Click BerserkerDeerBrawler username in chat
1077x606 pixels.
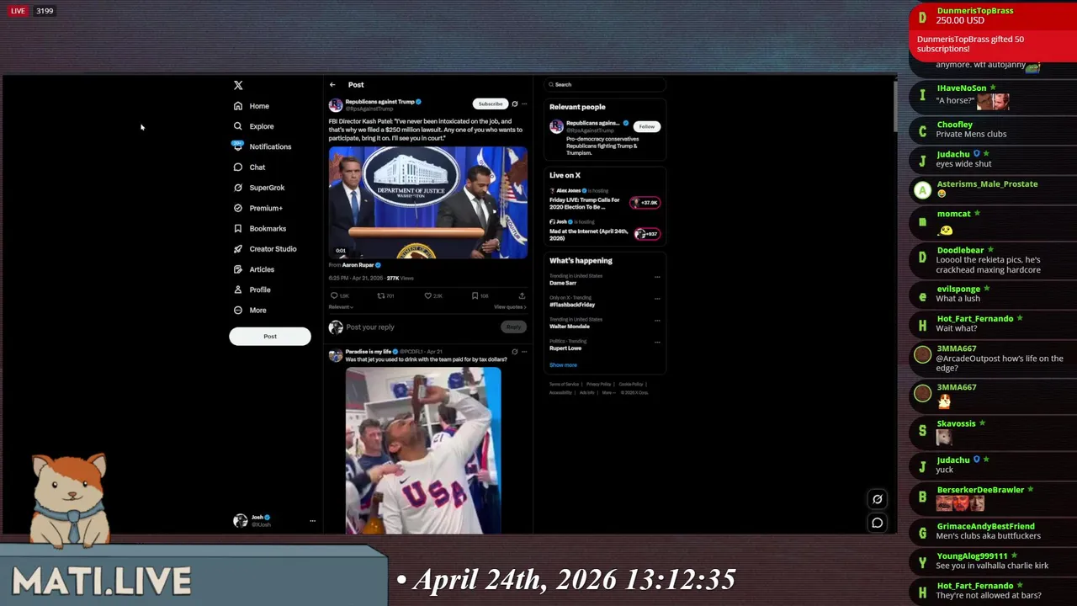tap(980, 490)
